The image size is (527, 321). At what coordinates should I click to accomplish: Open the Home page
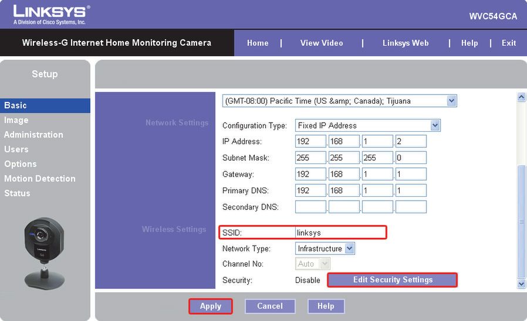(258, 43)
